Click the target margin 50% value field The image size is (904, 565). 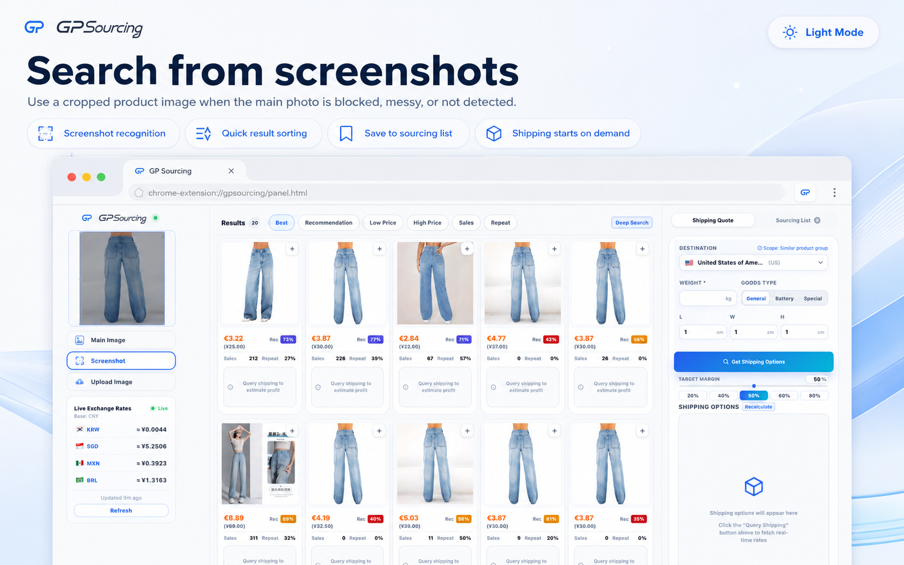coord(817,379)
